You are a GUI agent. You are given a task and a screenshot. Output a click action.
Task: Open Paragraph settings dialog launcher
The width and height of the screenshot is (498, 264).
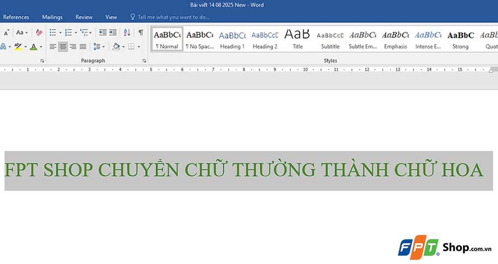(144, 60)
